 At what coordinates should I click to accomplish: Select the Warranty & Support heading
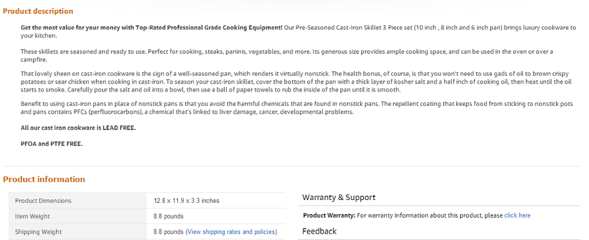339,198
